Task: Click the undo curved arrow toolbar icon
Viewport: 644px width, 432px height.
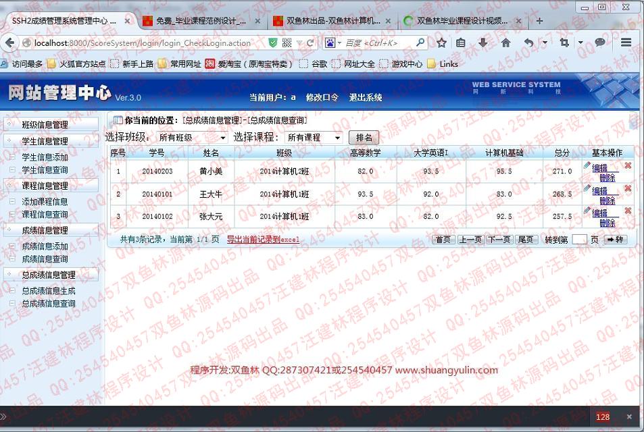Action: pyautogui.click(x=529, y=43)
